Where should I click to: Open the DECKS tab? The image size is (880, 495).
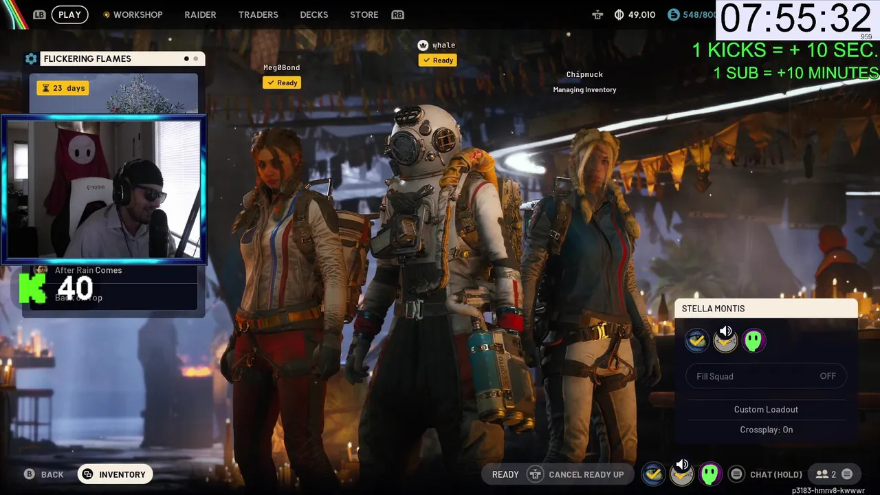tap(314, 14)
